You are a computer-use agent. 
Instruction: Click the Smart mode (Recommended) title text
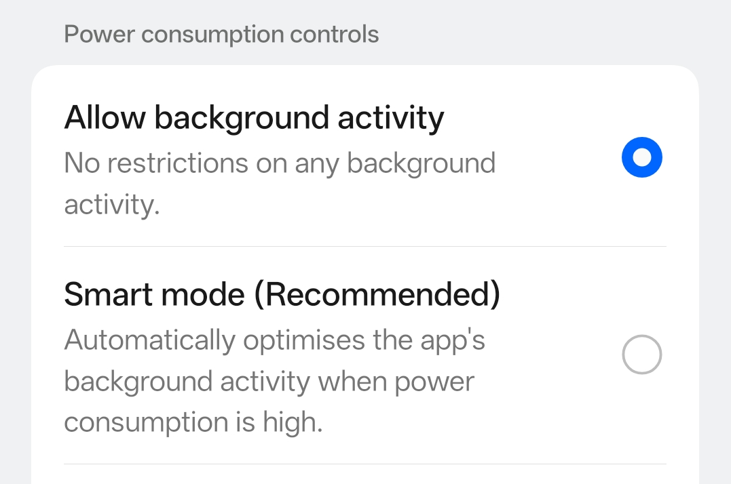[x=282, y=294]
